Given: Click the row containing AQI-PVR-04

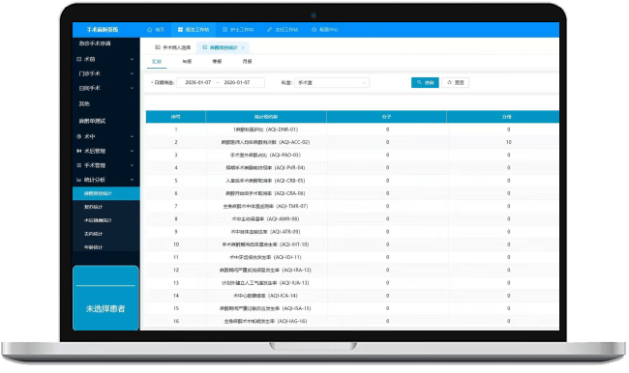Looking at the screenshot, I should point(352,168).
